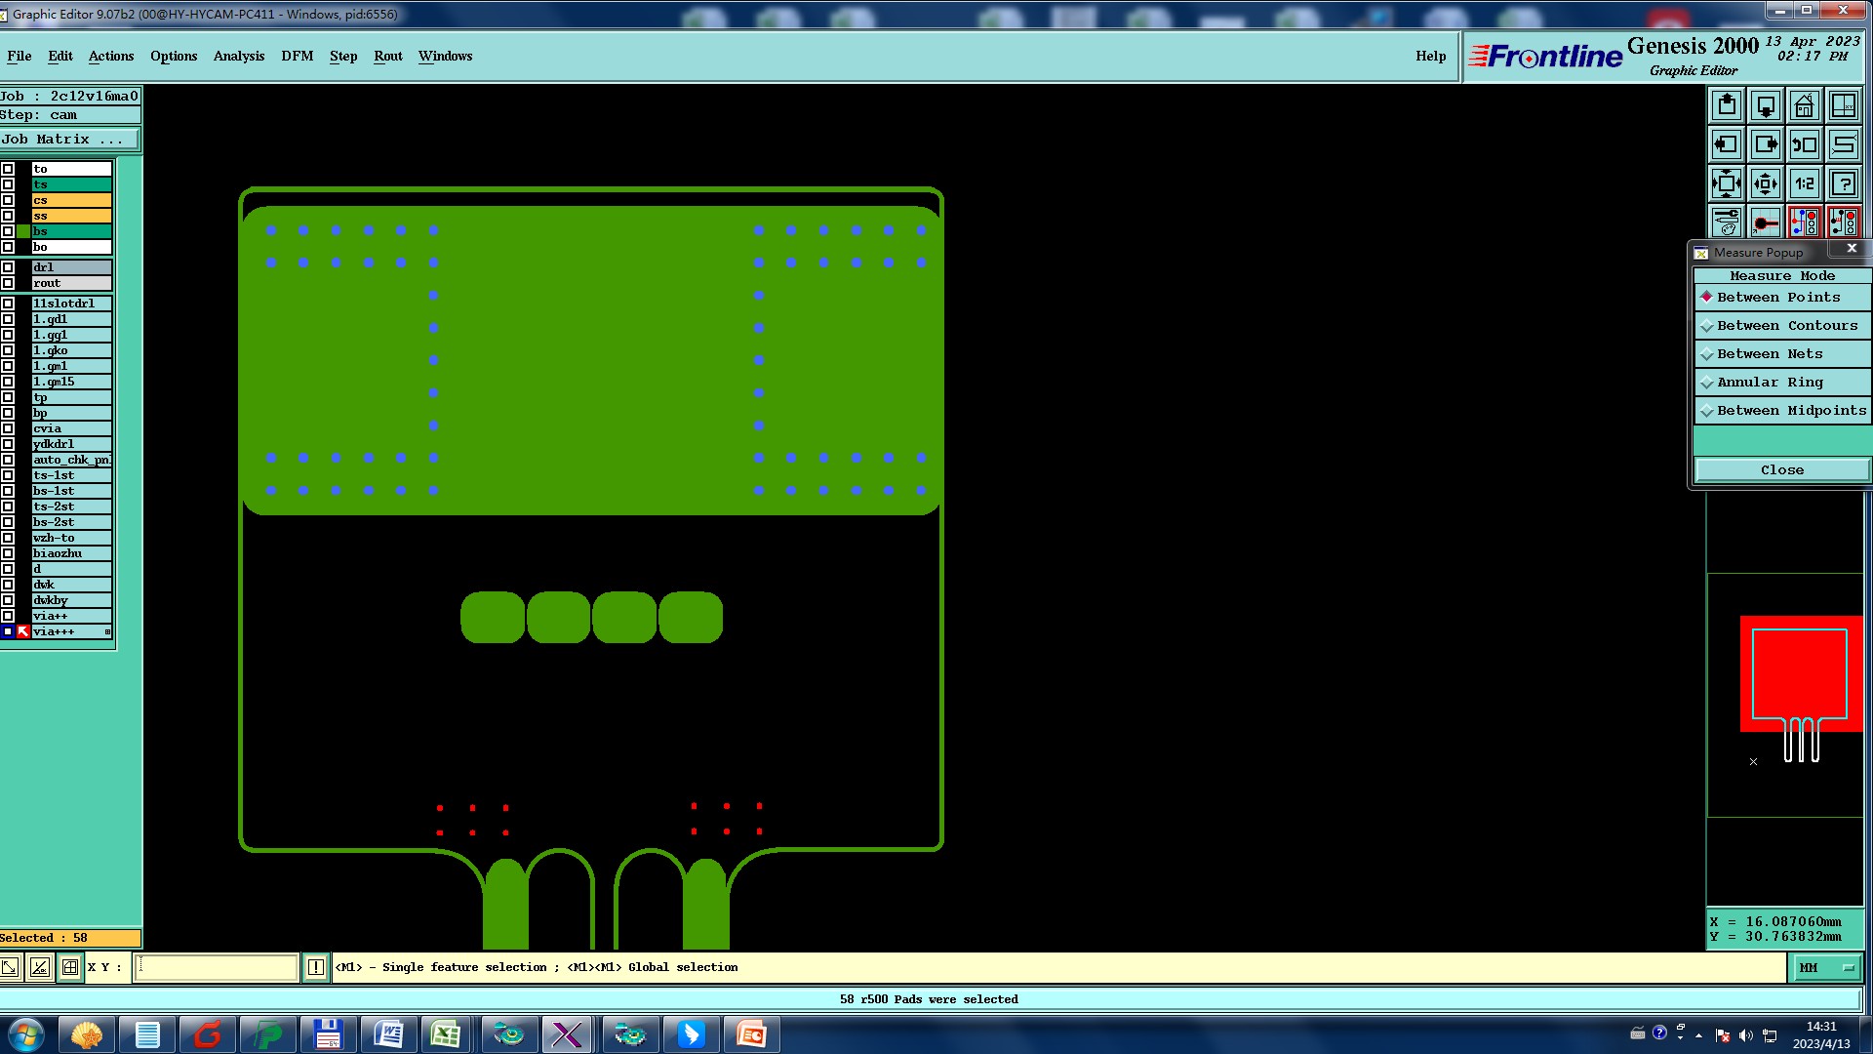Screen dimensions: 1873x1054
Task: Toggle checkbox for the ts layer
Action: coord(8,184)
